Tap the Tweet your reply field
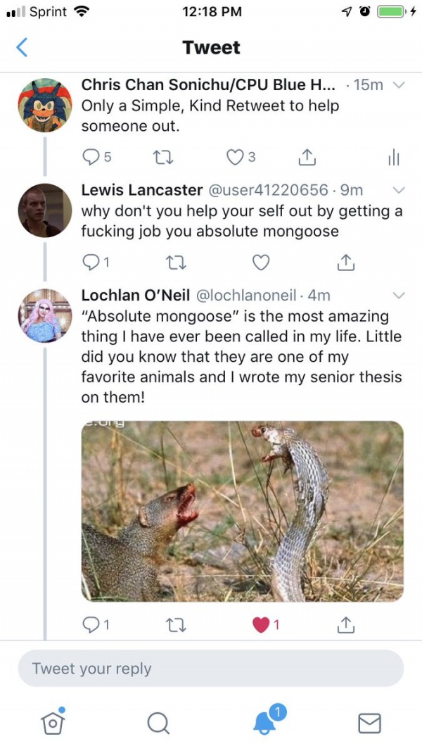Viewport: 422px width, 751px height. (211, 668)
